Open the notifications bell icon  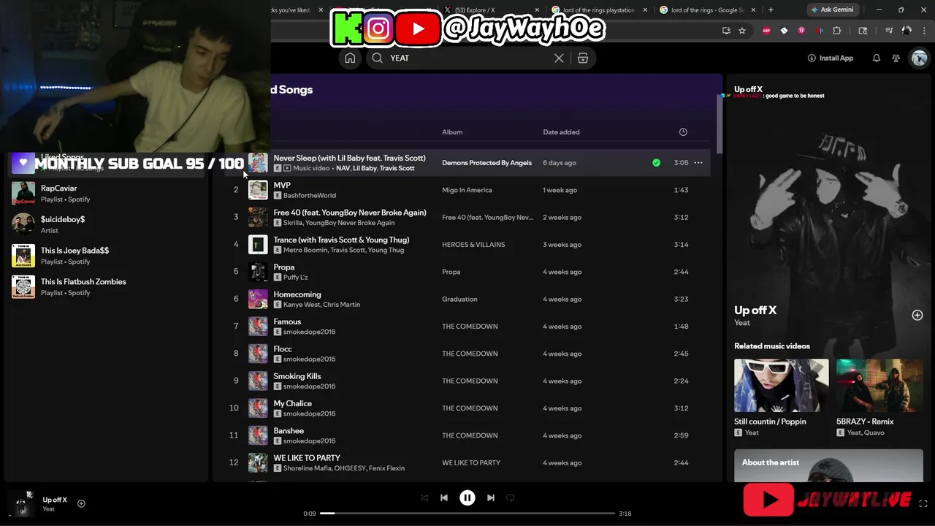click(877, 58)
